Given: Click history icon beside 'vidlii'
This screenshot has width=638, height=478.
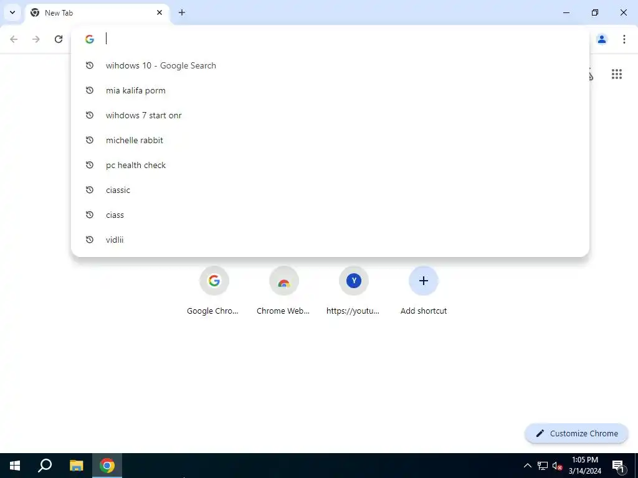Looking at the screenshot, I should click(x=90, y=240).
